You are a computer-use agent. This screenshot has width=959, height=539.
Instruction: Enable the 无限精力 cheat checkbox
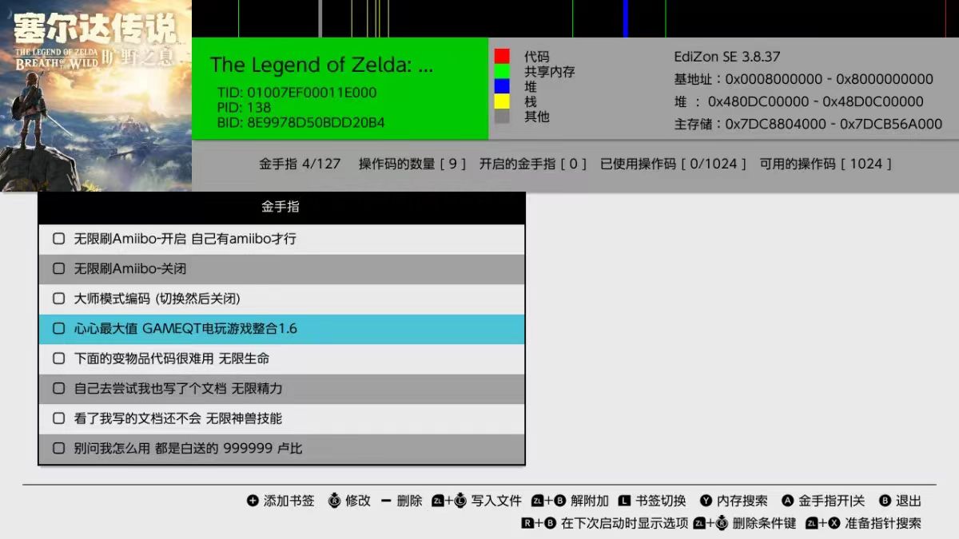click(58, 388)
